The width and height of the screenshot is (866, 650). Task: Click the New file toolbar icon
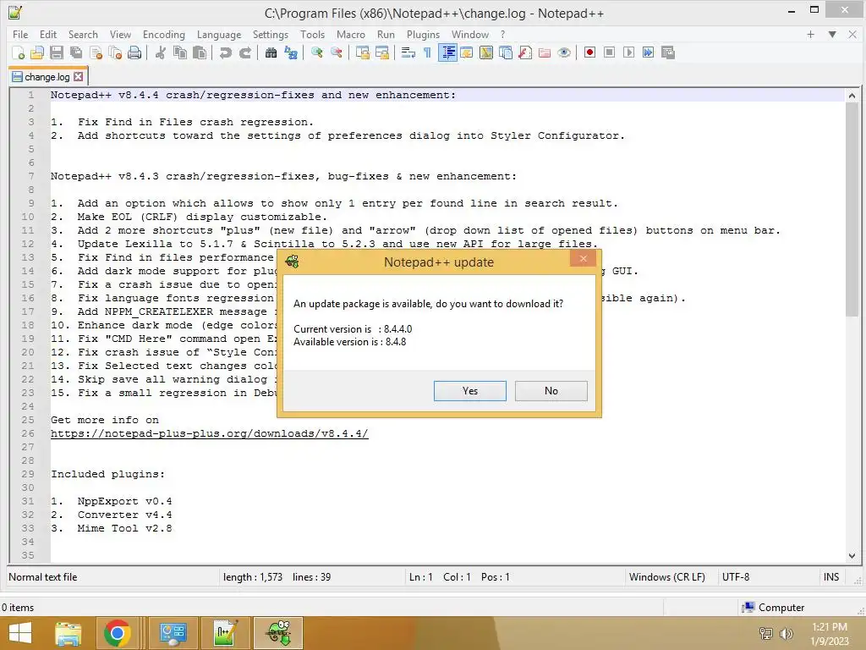tap(18, 52)
